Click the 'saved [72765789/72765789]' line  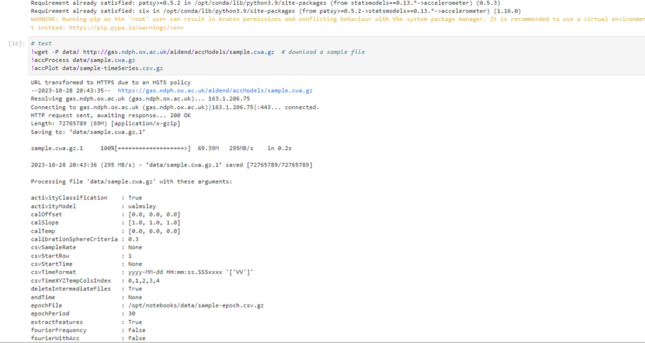point(172,165)
